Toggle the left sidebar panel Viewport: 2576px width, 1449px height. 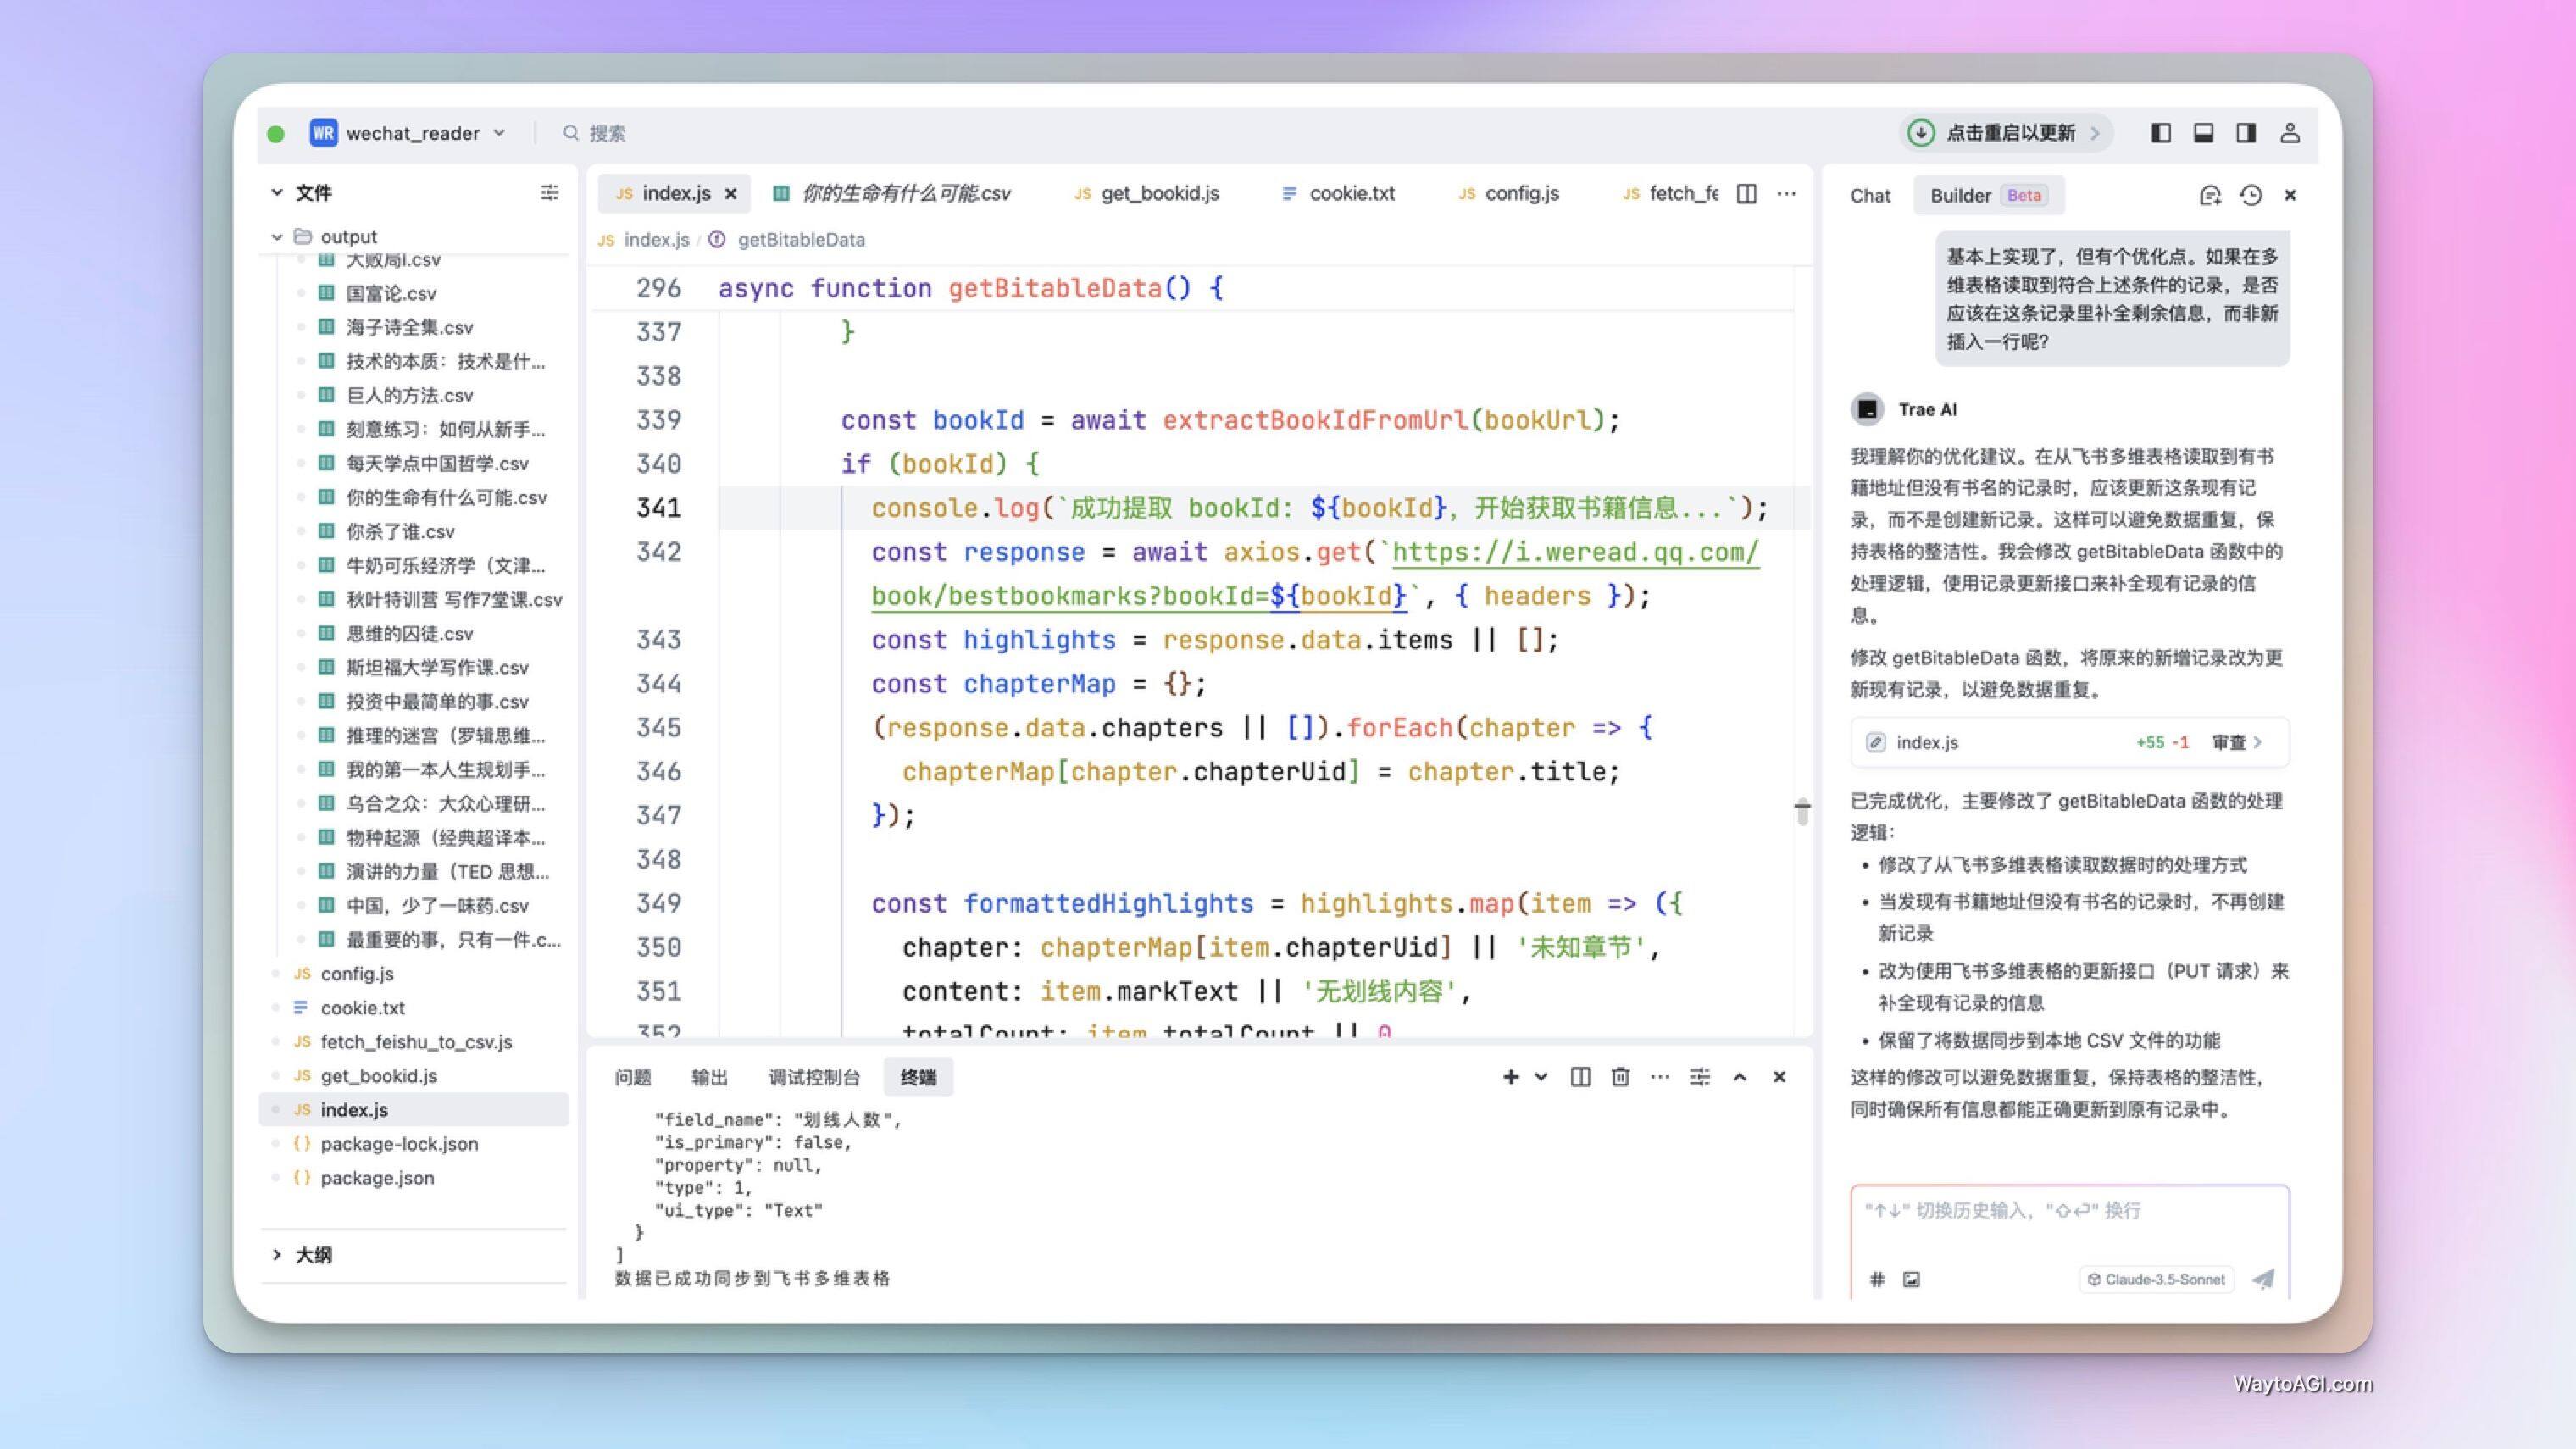point(2161,133)
